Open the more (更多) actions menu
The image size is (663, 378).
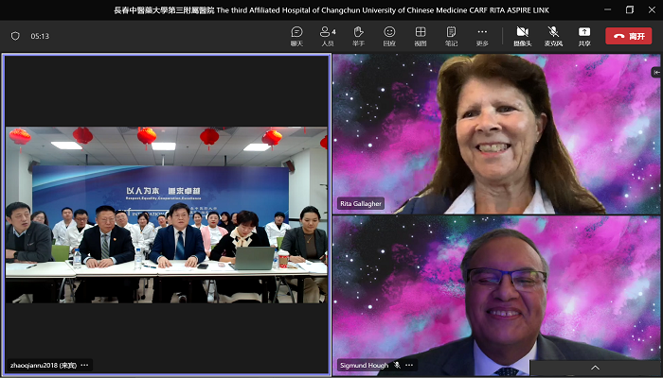click(x=482, y=36)
